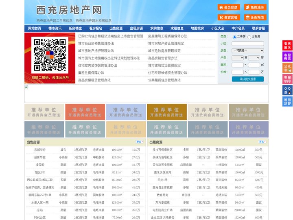Open the 室 count dropdown

pyautogui.click(x=238, y=58)
